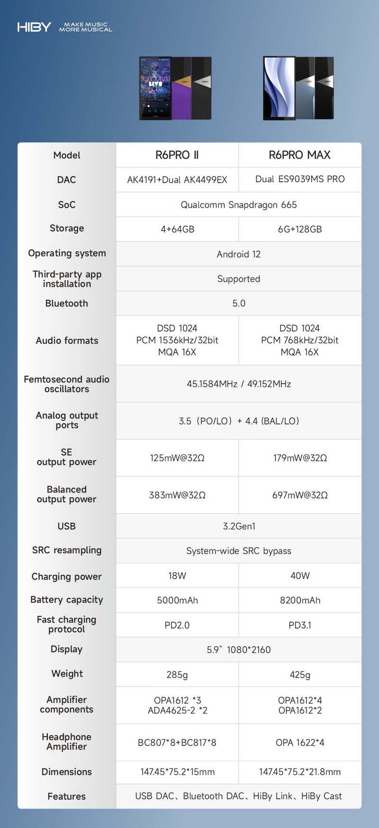The image size is (379, 828).
Task: Select the BC807*8+BC817*8 cell
Action: (x=177, y=743)
